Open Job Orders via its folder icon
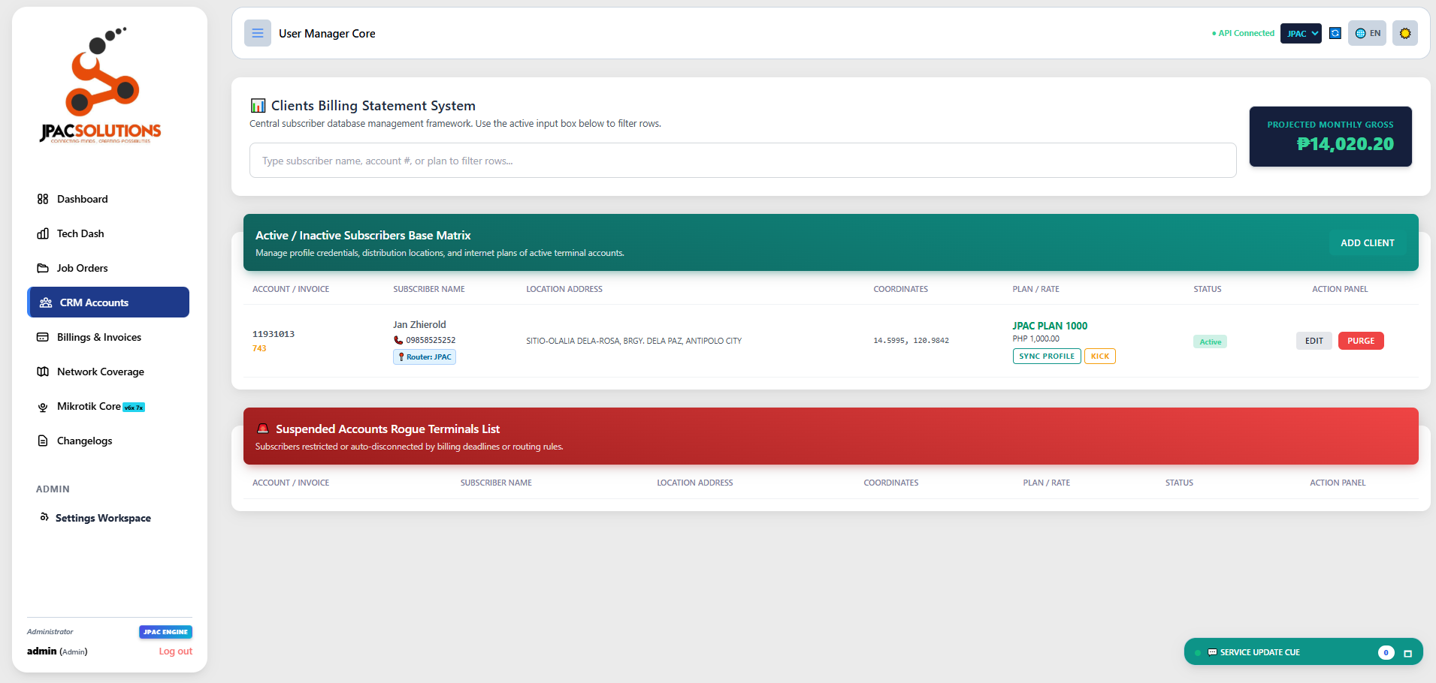This screenshot has height=683, width=1436. [x=43, y=268]
